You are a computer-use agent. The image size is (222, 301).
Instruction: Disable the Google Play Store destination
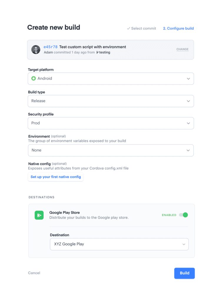pos(184,215)
